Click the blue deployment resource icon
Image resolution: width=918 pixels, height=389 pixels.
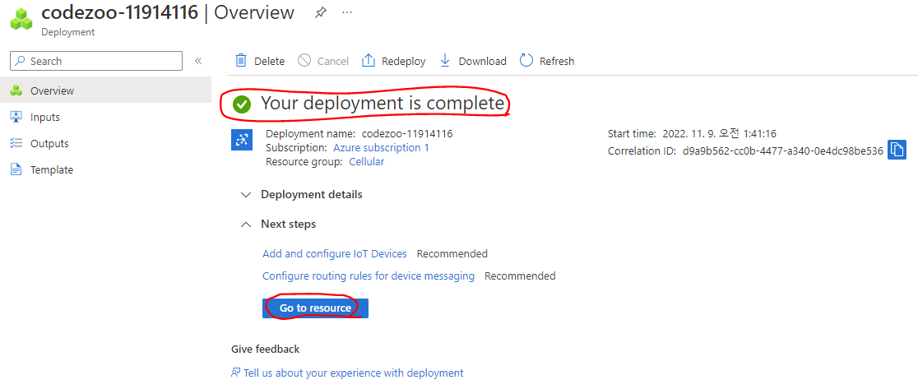click(241, 140)
